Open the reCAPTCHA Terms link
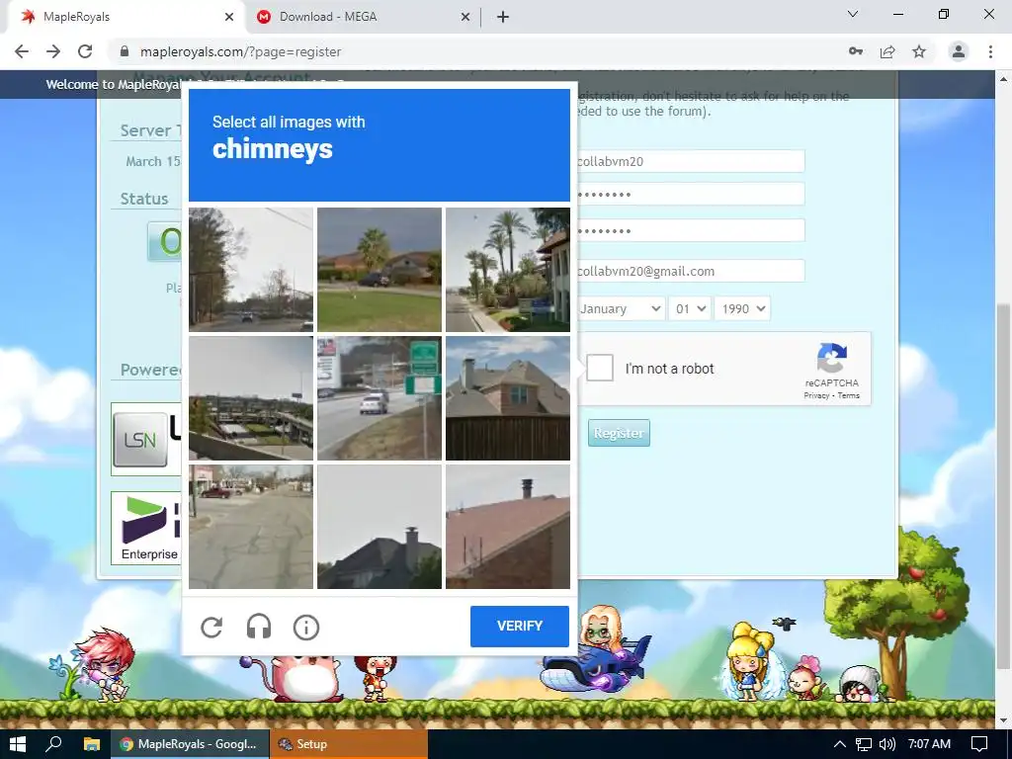Image resolution: width=1012 pixels, height=759 pixels. pyautogui.click(x=848, y=395)
